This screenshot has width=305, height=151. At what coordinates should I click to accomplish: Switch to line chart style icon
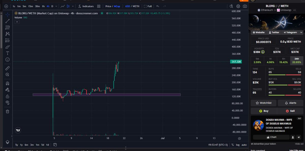tap(63, 6)
